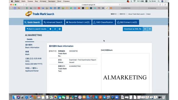Open the Help link
Screen dimensions: 178x100
coord(149,14)
